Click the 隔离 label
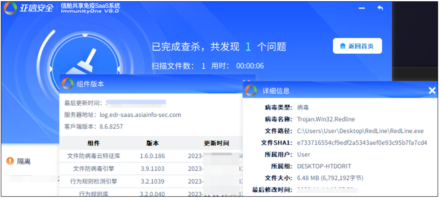The image size is (440, 198). tap(24, 161)
